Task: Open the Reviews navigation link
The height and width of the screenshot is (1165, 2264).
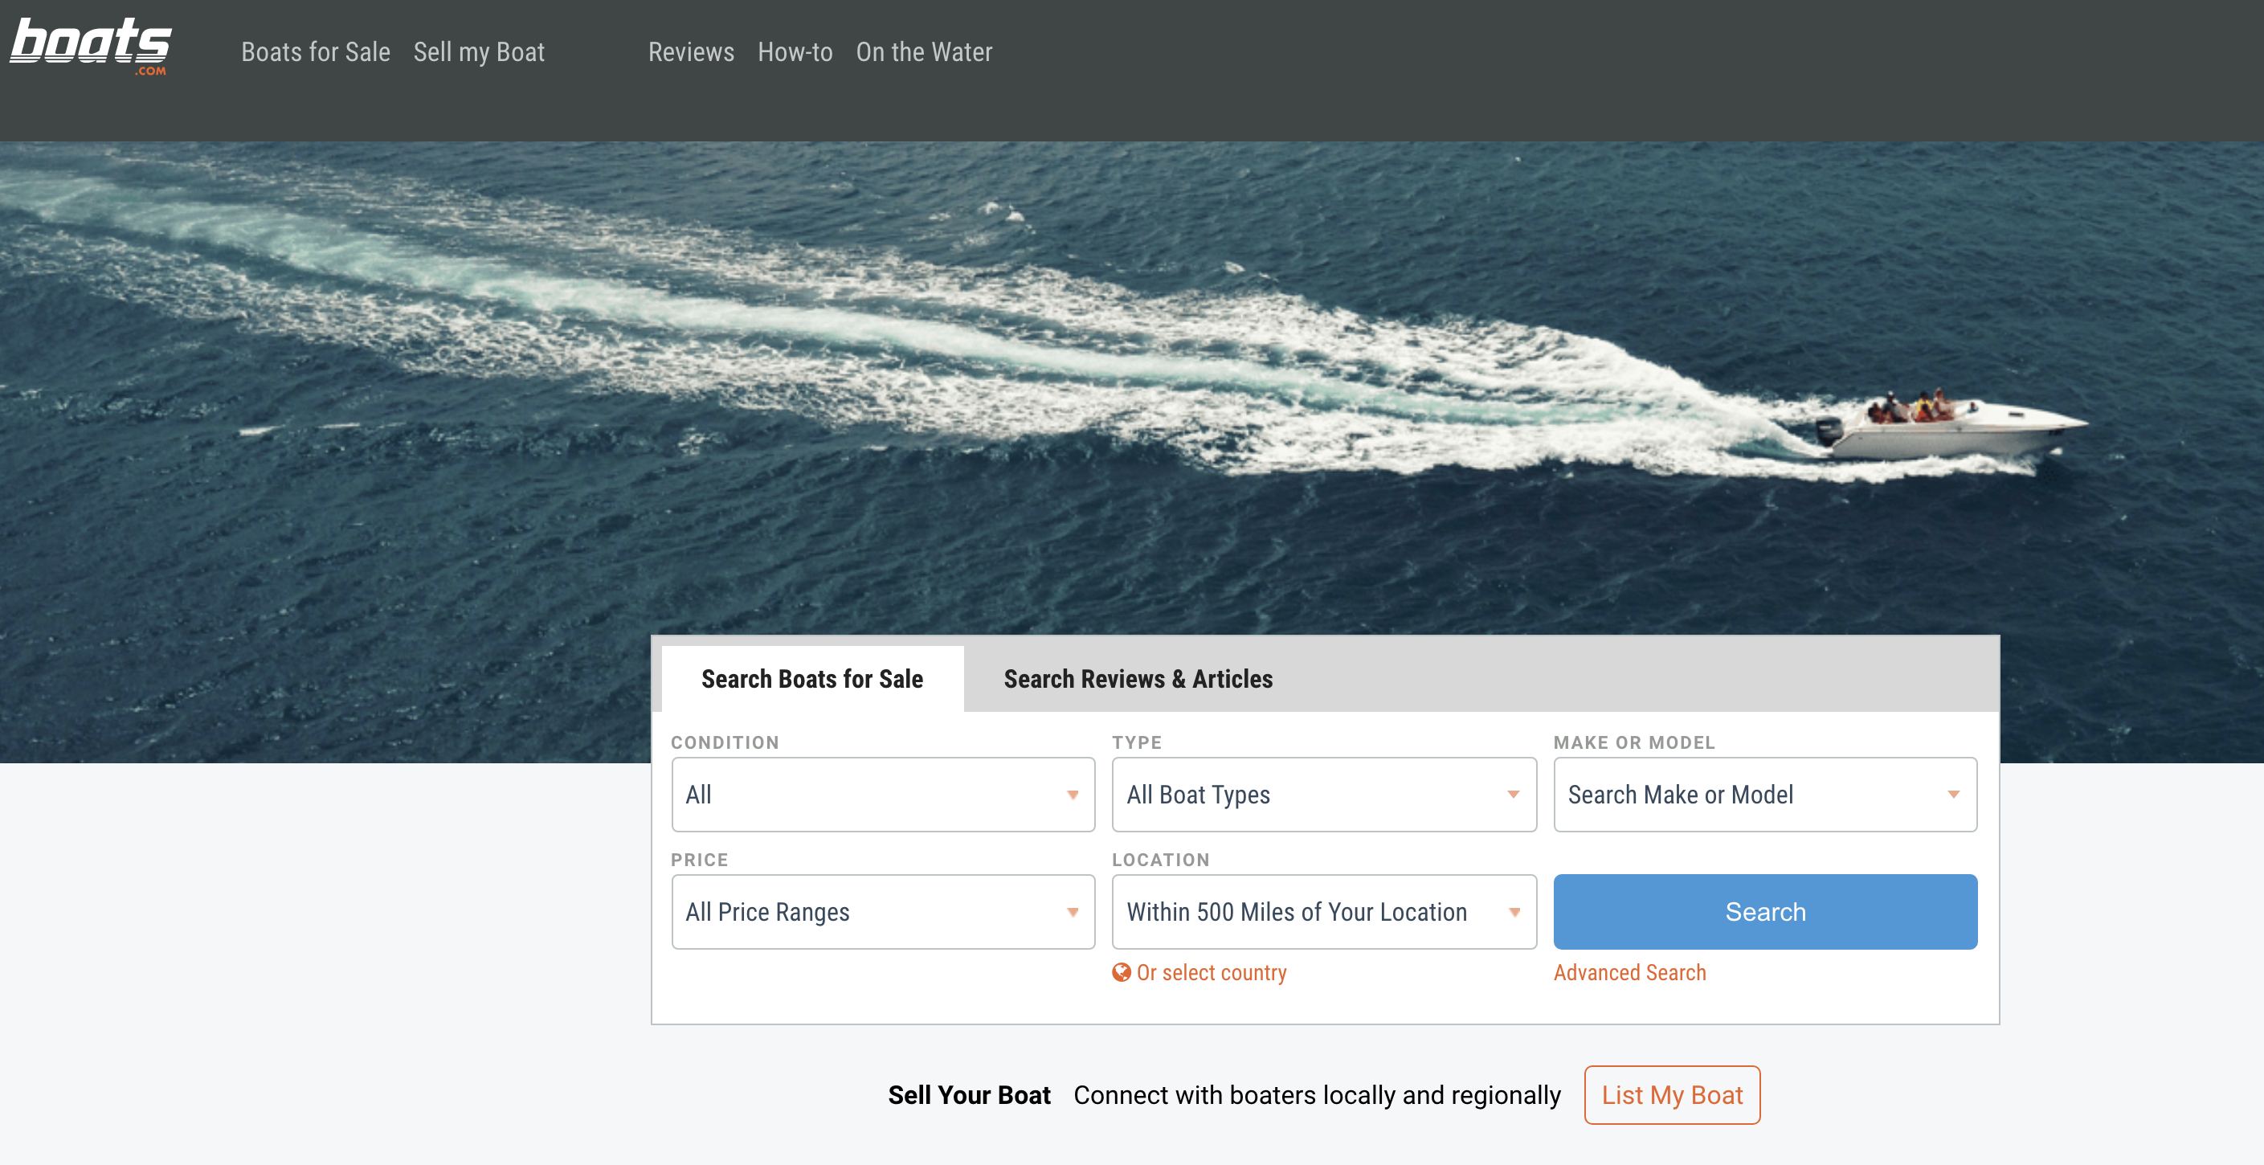Action: tap(691, 52)
